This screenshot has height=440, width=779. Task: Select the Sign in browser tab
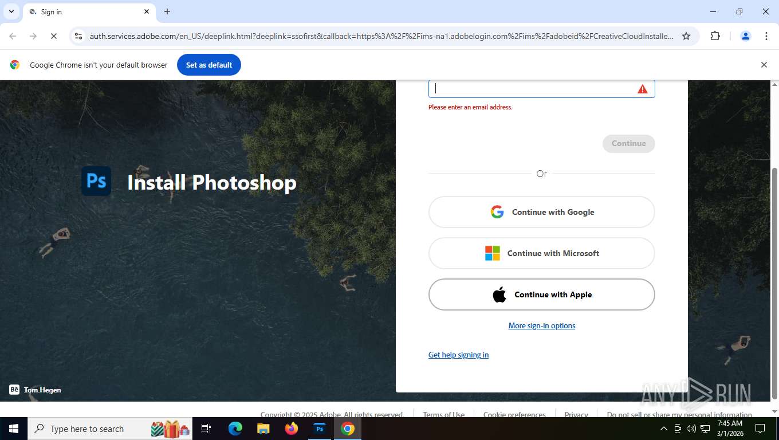click(x=89, y=11)
